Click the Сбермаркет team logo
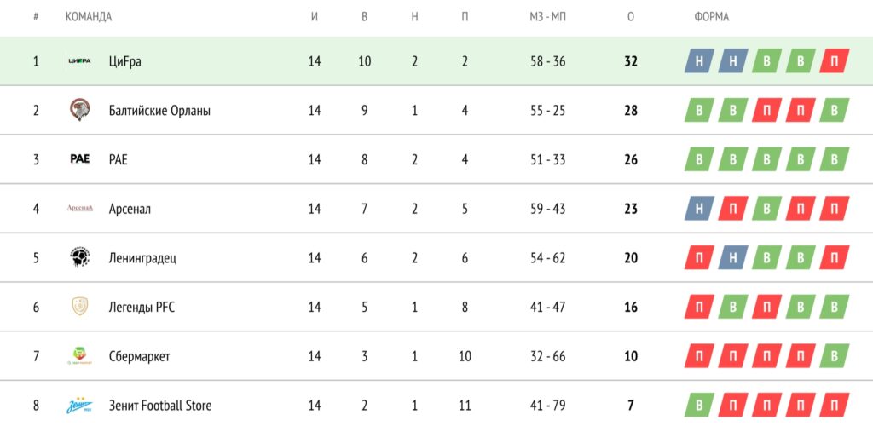 click(79, 356)
